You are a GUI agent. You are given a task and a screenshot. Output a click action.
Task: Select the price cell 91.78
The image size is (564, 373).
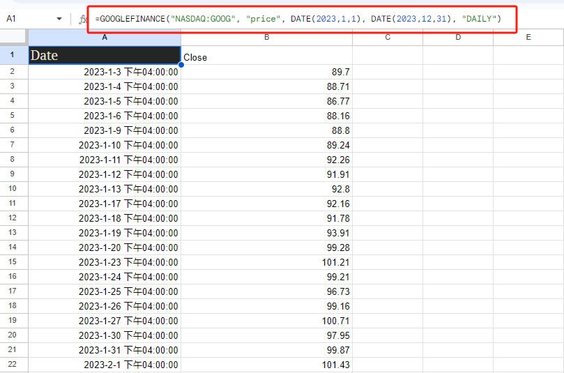point(266,218)
